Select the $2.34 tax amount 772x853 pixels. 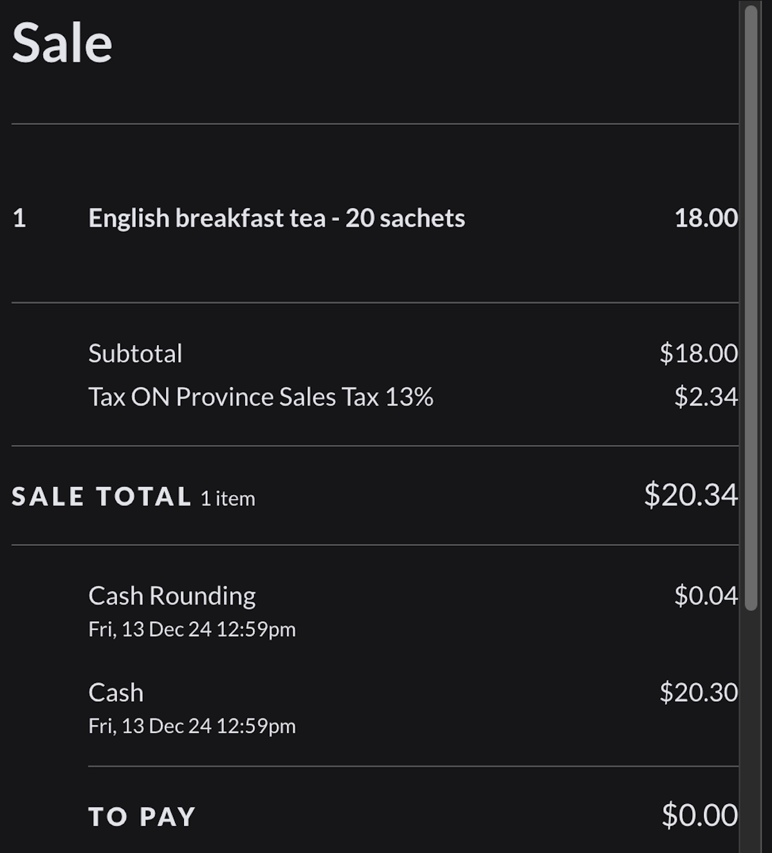[706, 397]
